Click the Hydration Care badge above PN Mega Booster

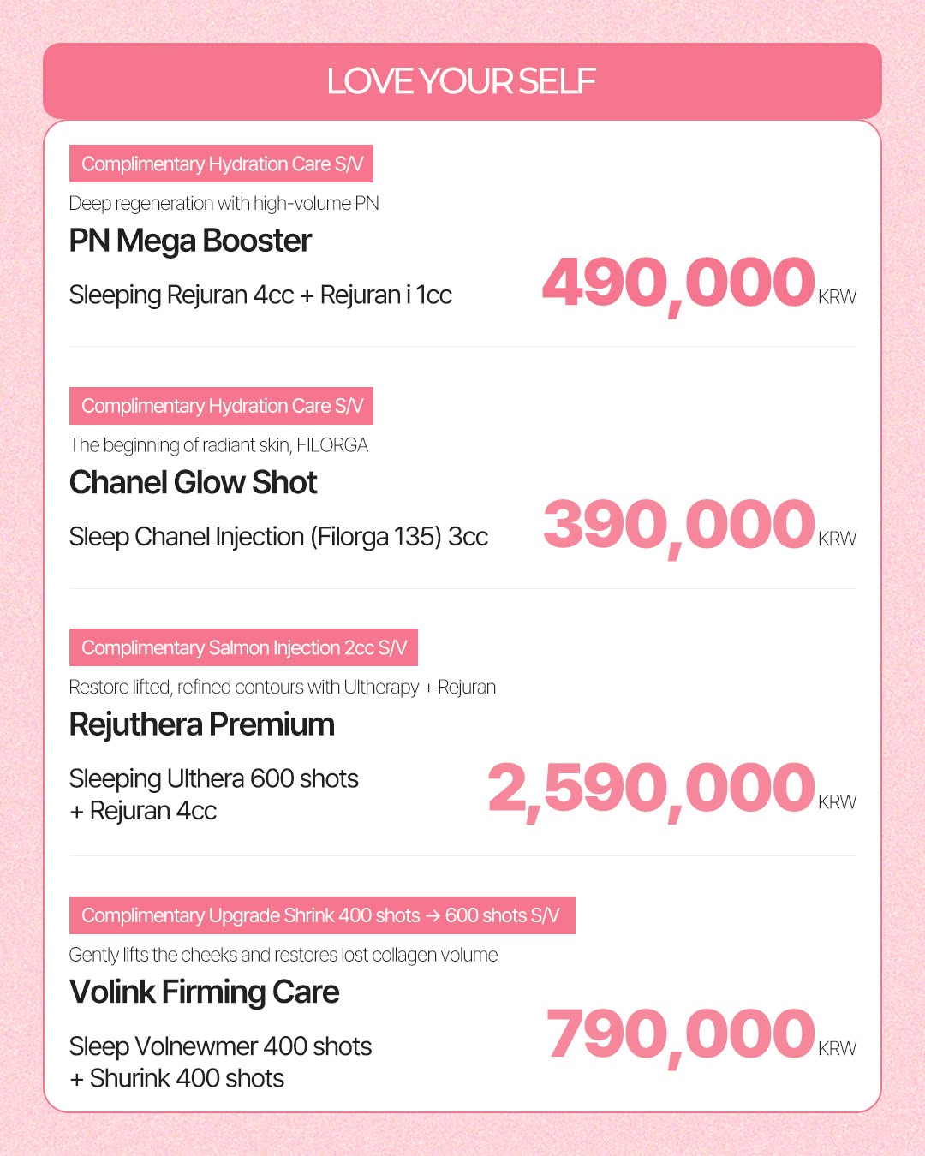tap(221, 164)
